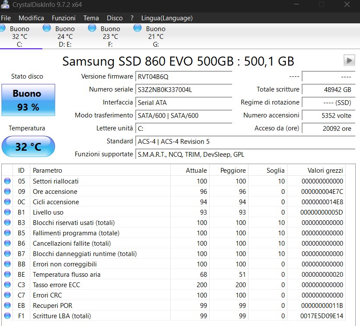This screenshot has height=326, width=360.
Task: Select the D: E: disk tab
Action: pos(65,37)
